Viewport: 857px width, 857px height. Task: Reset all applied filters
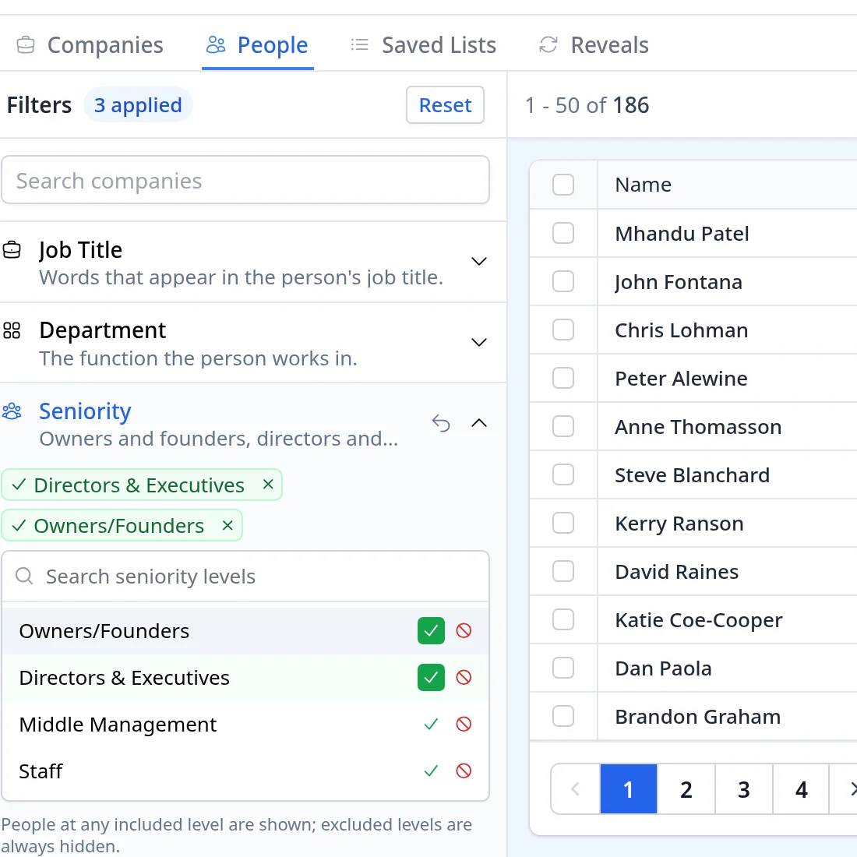445,105
